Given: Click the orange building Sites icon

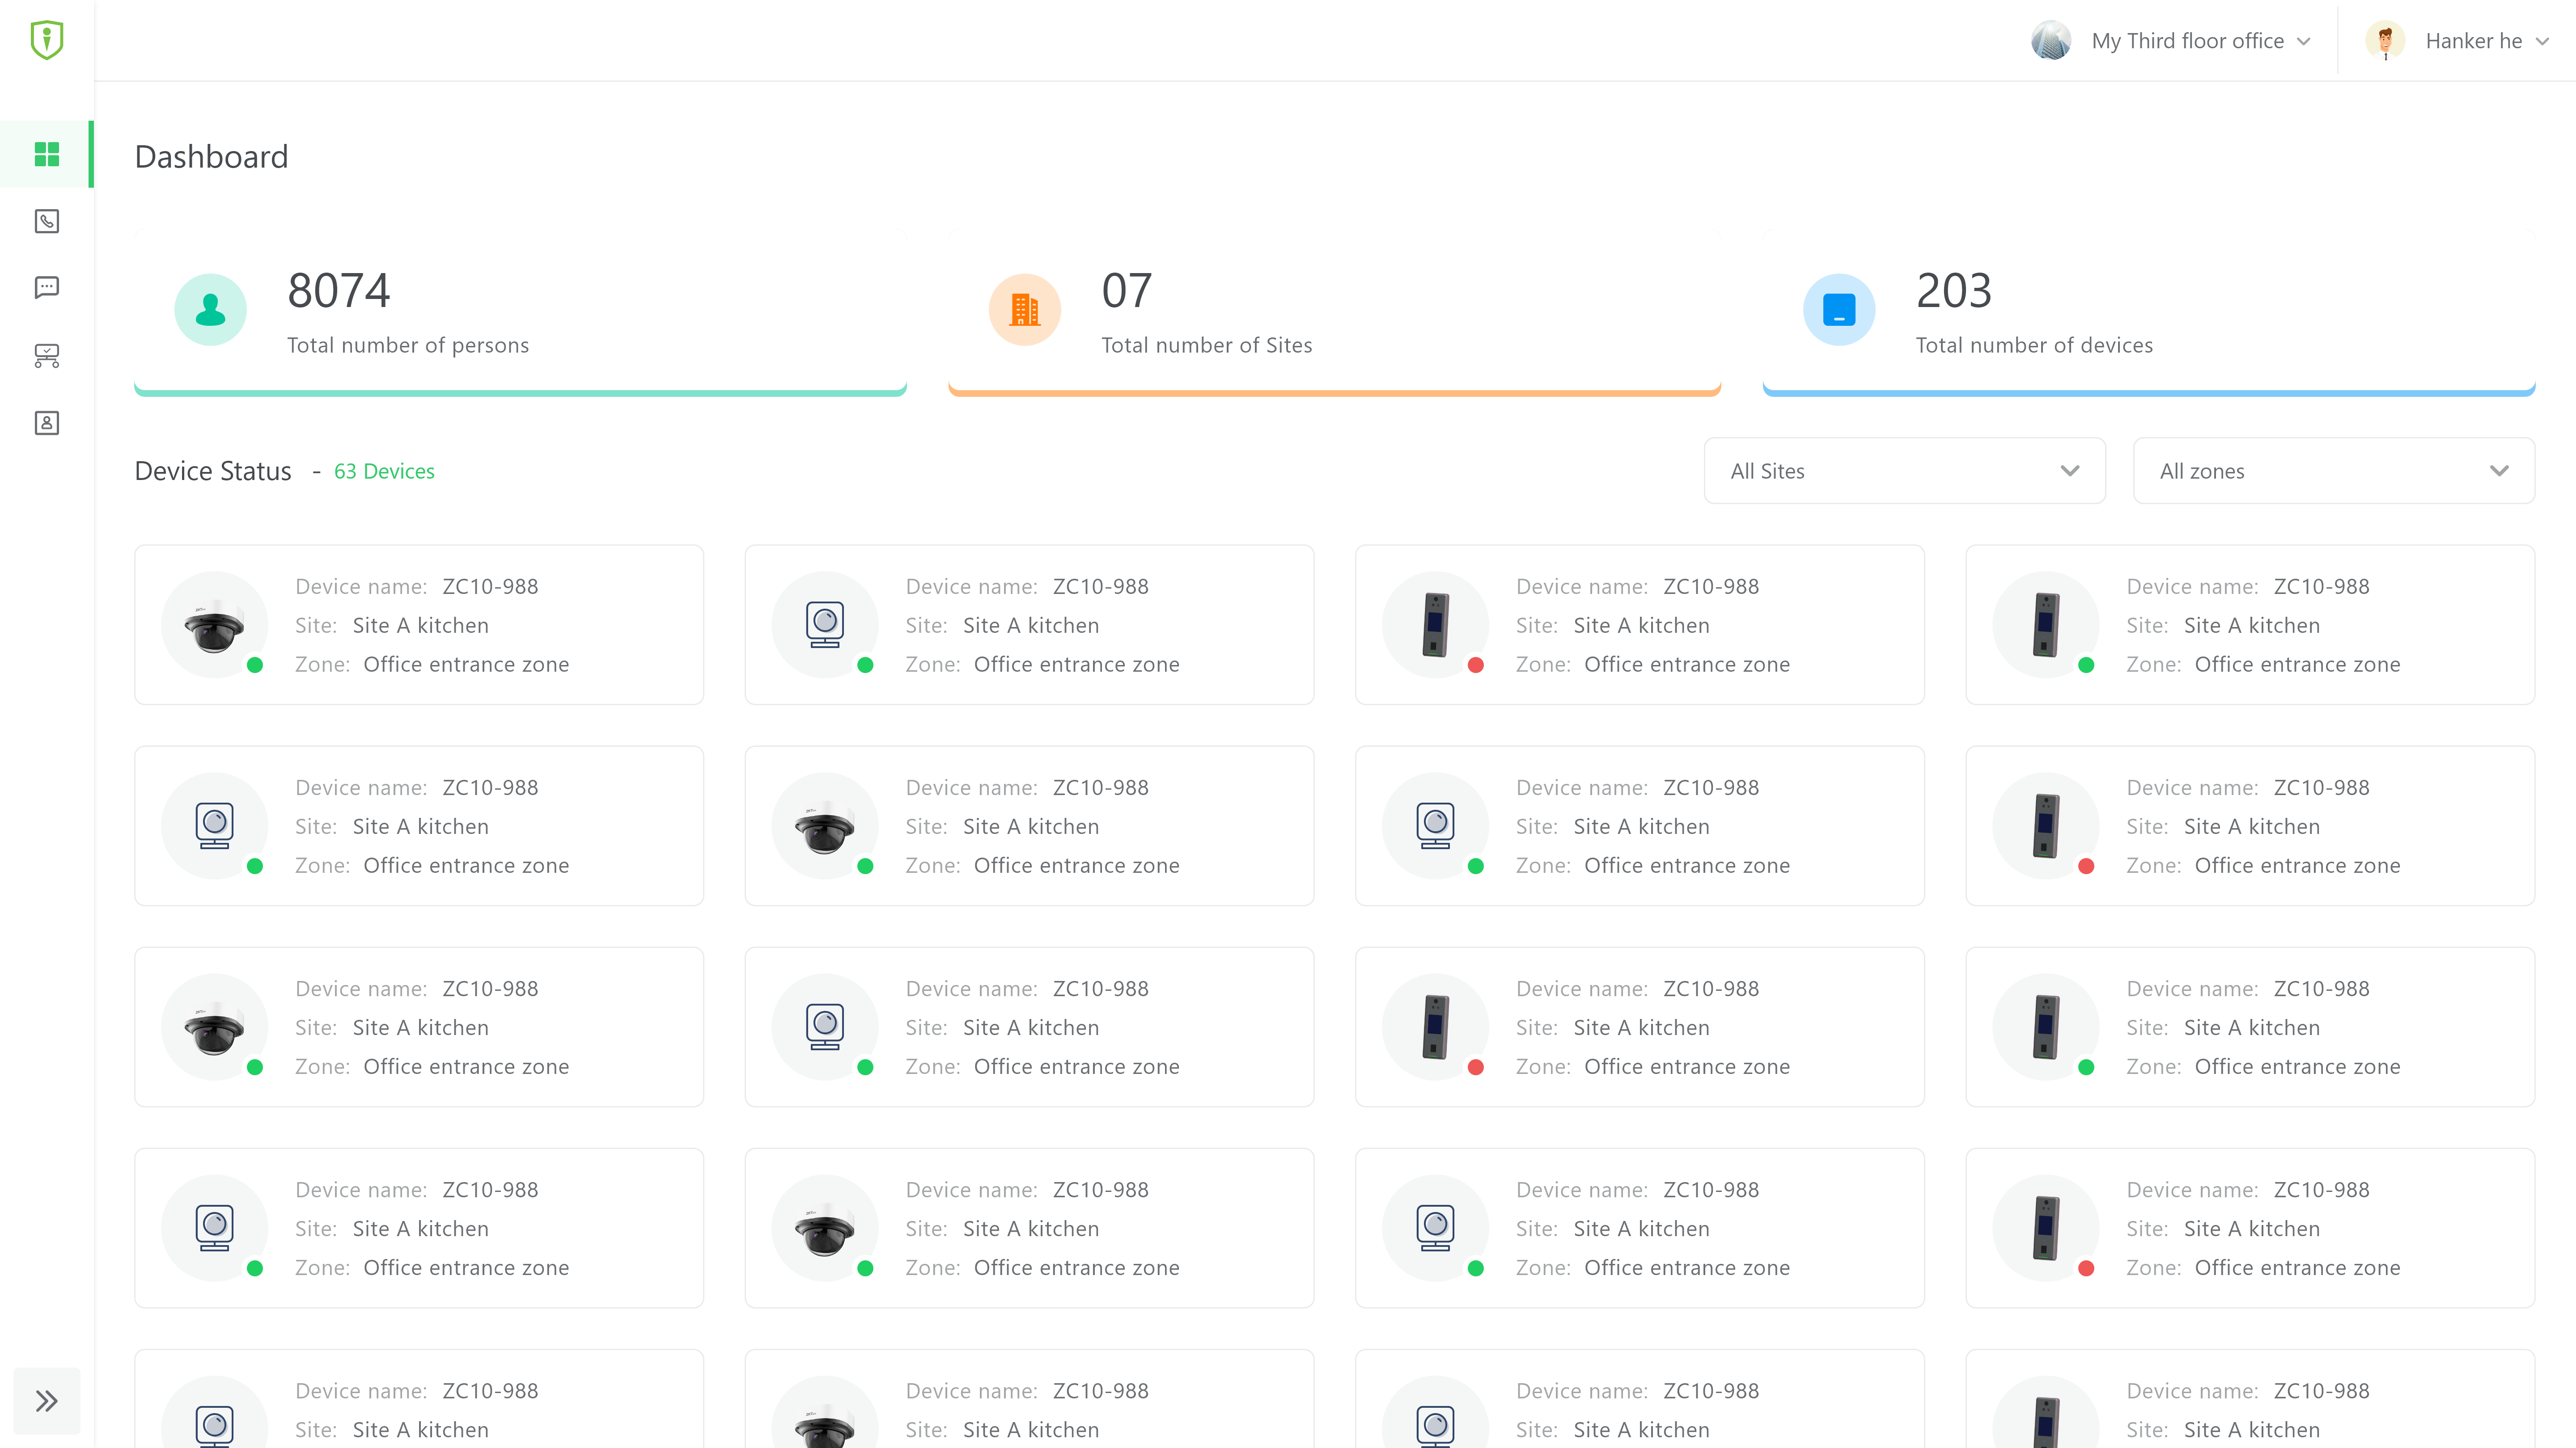Looking at the screenshot, I should pyautogui.click(x=1024, y=310).
